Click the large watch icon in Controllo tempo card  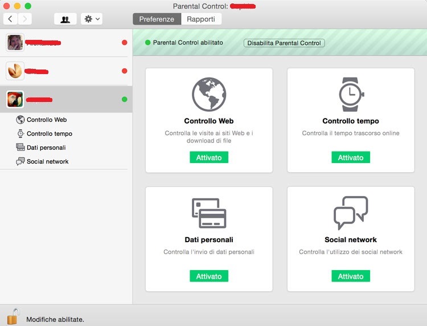click(351, 94)
